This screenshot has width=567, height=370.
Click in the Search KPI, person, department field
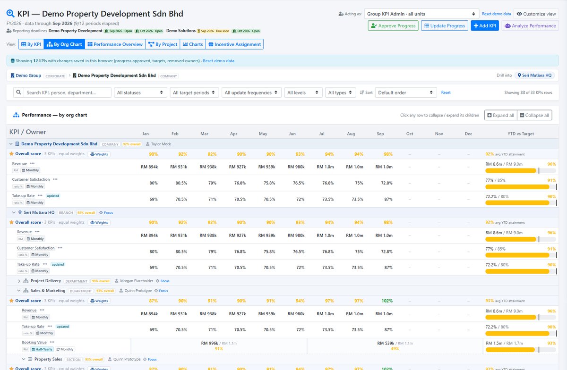pyautogui.click(x=67, y=92)
